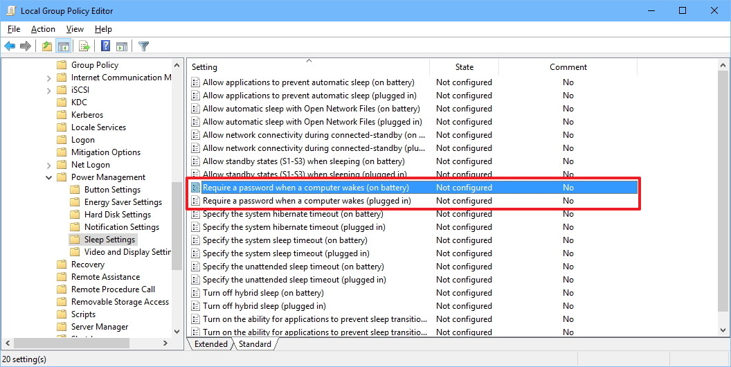Select Notification Settings in tree

point(122,227)
